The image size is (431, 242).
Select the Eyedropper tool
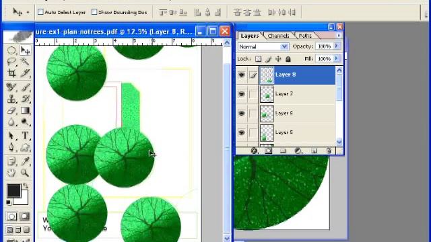(26, 161)
